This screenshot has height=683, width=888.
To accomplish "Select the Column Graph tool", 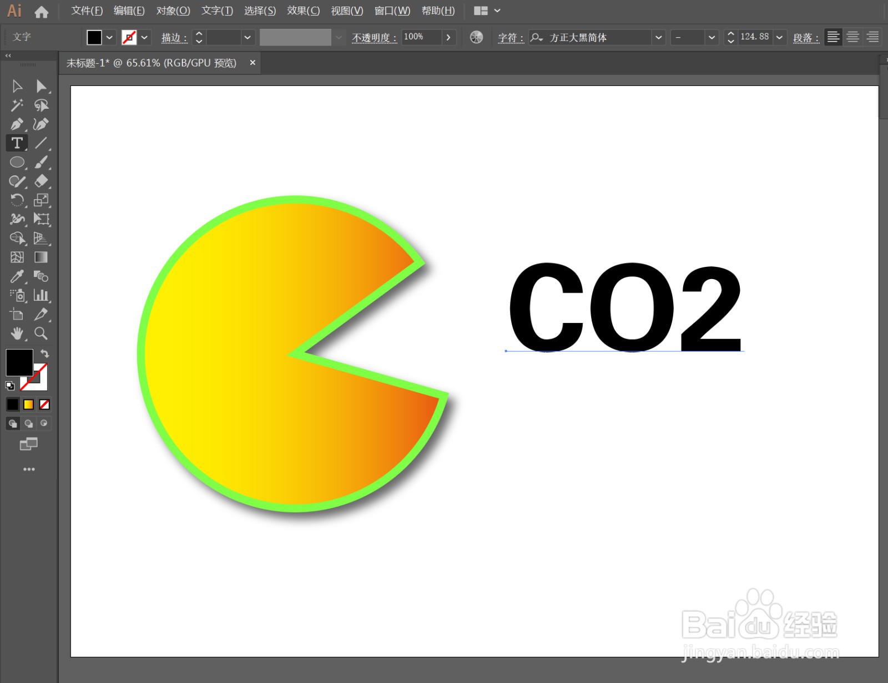I will [41, 295].
